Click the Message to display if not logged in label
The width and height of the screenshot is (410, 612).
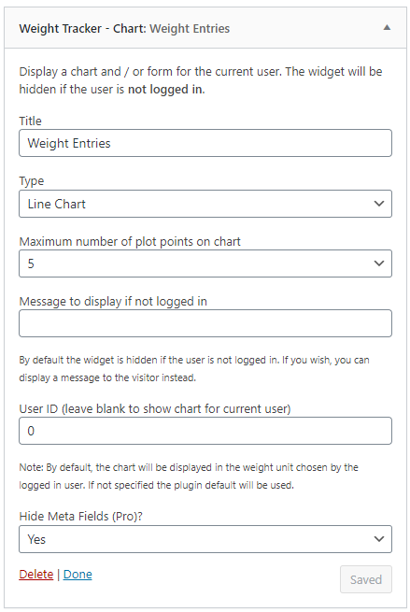coord(113,301)
